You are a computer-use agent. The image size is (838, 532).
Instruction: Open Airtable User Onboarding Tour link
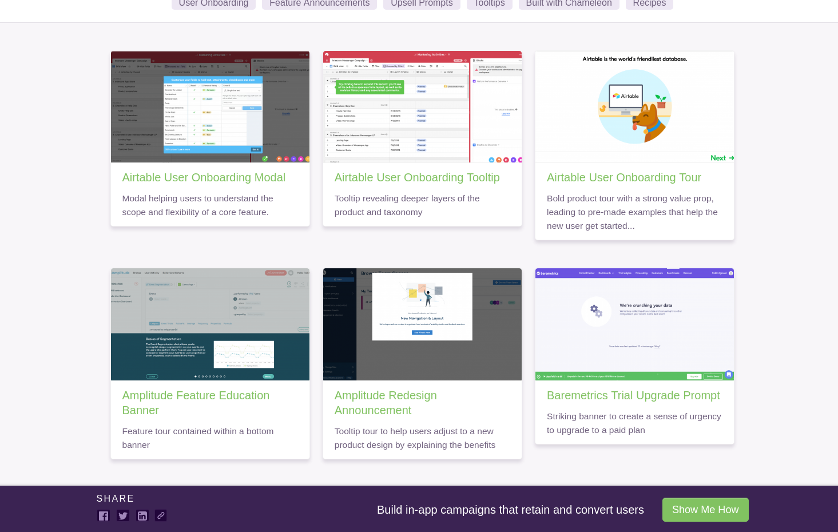point(624,177)
